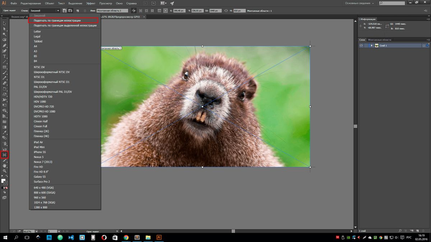Click the target circle for Слой 1
431x242 pixels.
(x=424, y=46)
